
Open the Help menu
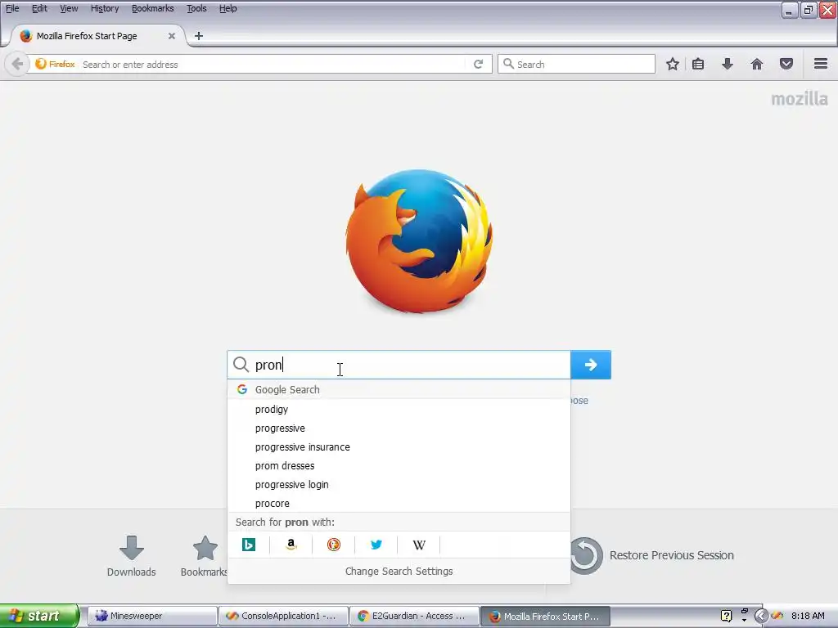coord(228,8)
